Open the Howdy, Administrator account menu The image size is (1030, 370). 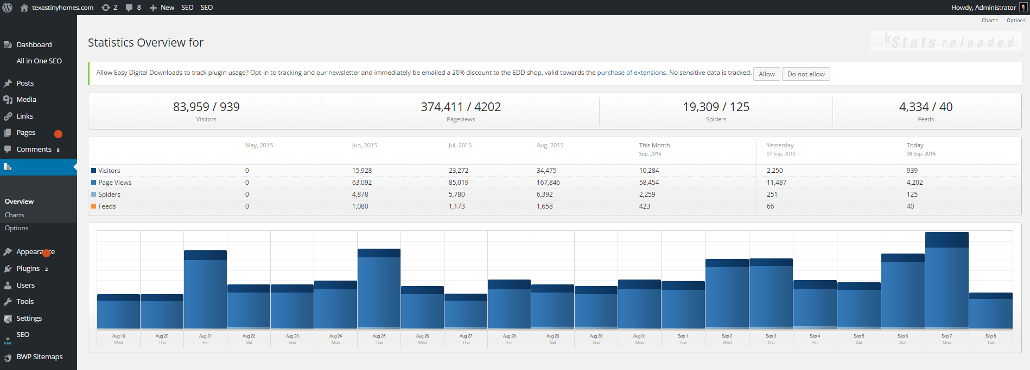click(x=983, y=8)
